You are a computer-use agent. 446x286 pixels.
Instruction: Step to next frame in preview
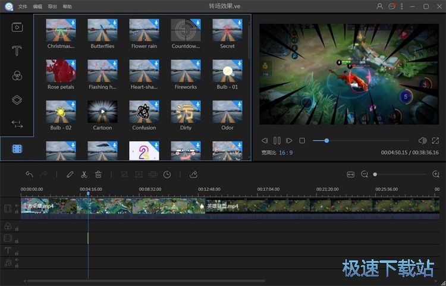coord(289,140)
